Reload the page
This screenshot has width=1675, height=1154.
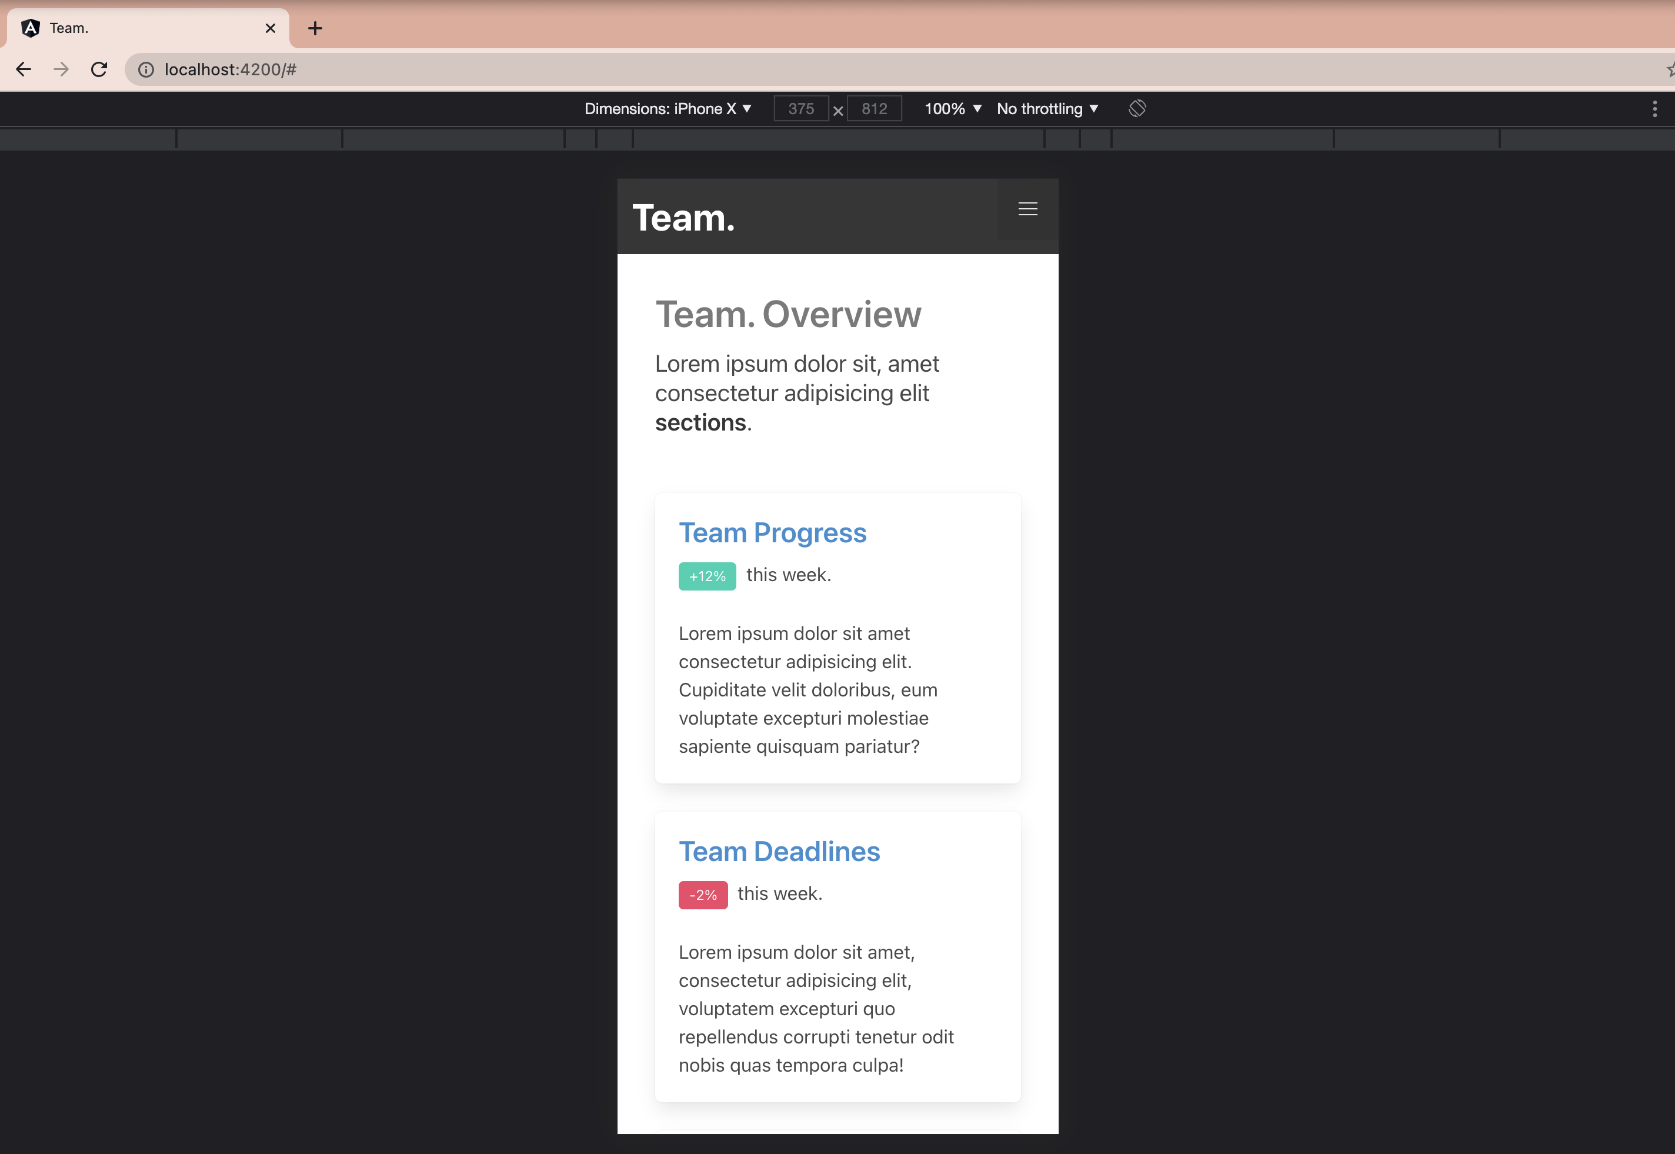tap(99, 69)
